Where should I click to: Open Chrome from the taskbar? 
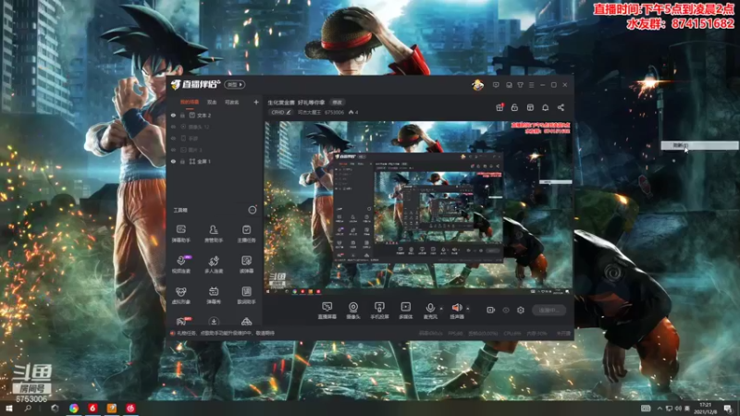(x=74, y=409)
